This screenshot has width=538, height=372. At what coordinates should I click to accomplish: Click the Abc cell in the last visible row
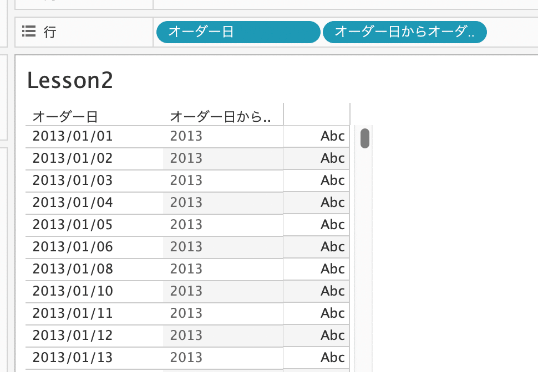click(x=332, y=358)
